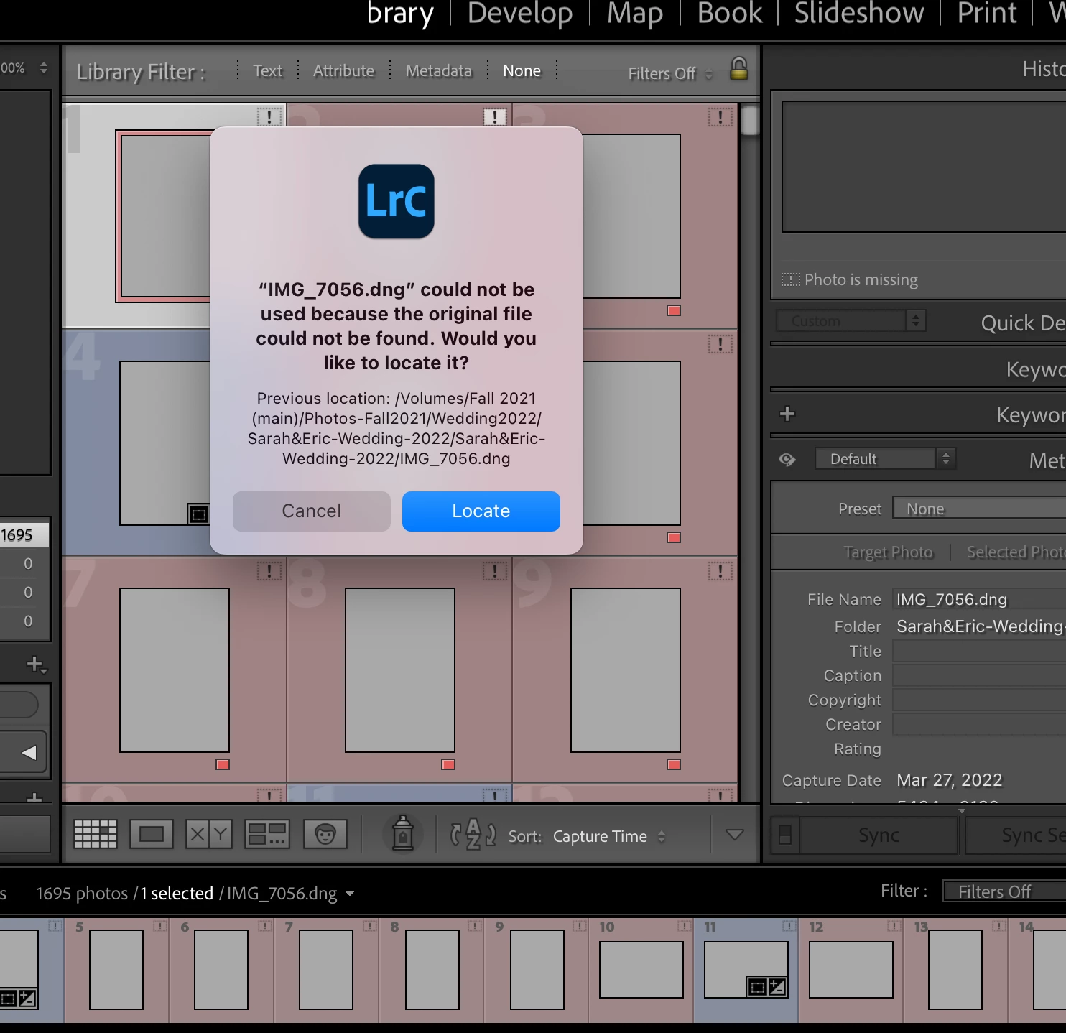
Task: Open Compare view (X|Y) icon
Action: tap(209, 834)
